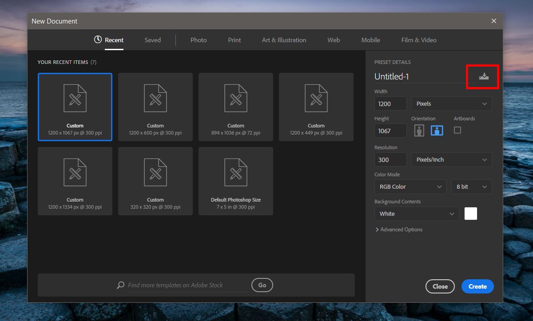This screenshot has width=533, height=321.
Task: Open the Background Contents dropdown
Action: (416, 214)
